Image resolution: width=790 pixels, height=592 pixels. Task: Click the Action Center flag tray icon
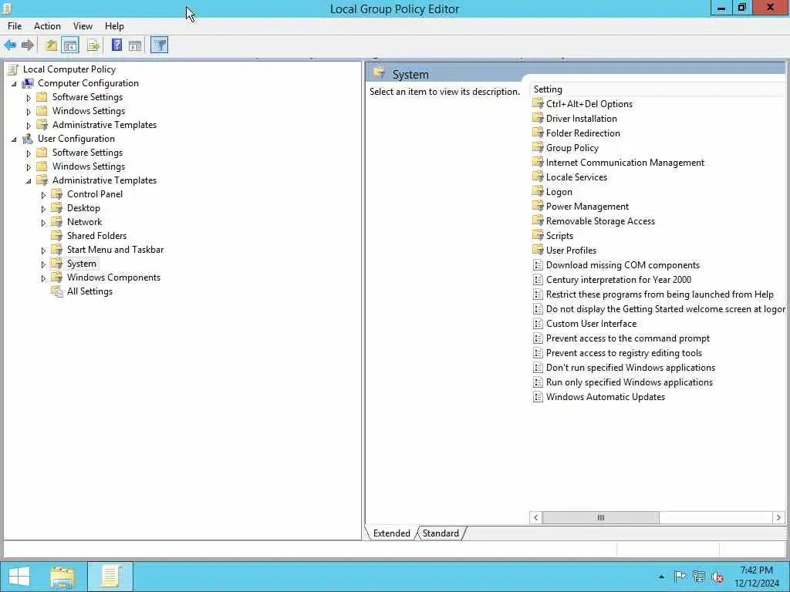pyautogui.click(x=680, y=577)
